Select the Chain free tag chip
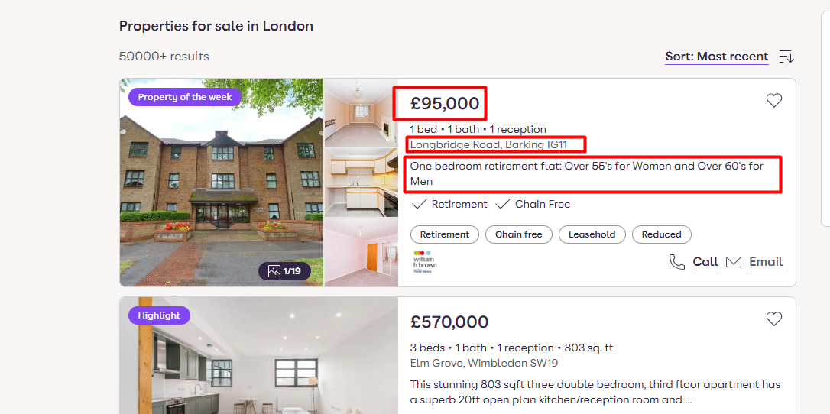 [519, 234]
